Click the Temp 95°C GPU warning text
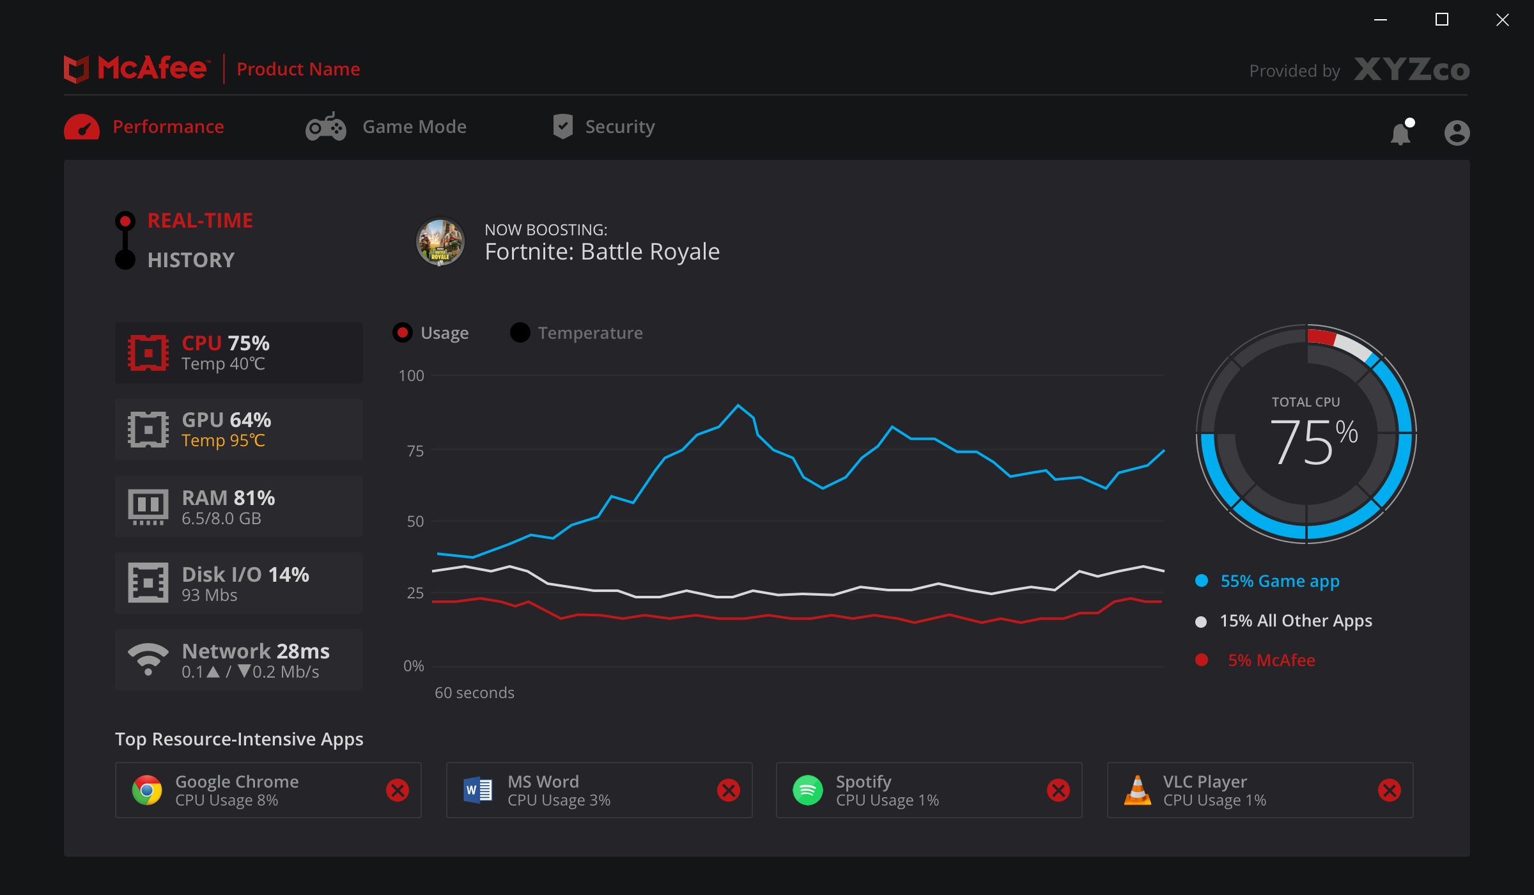 (x=223, y=440)
